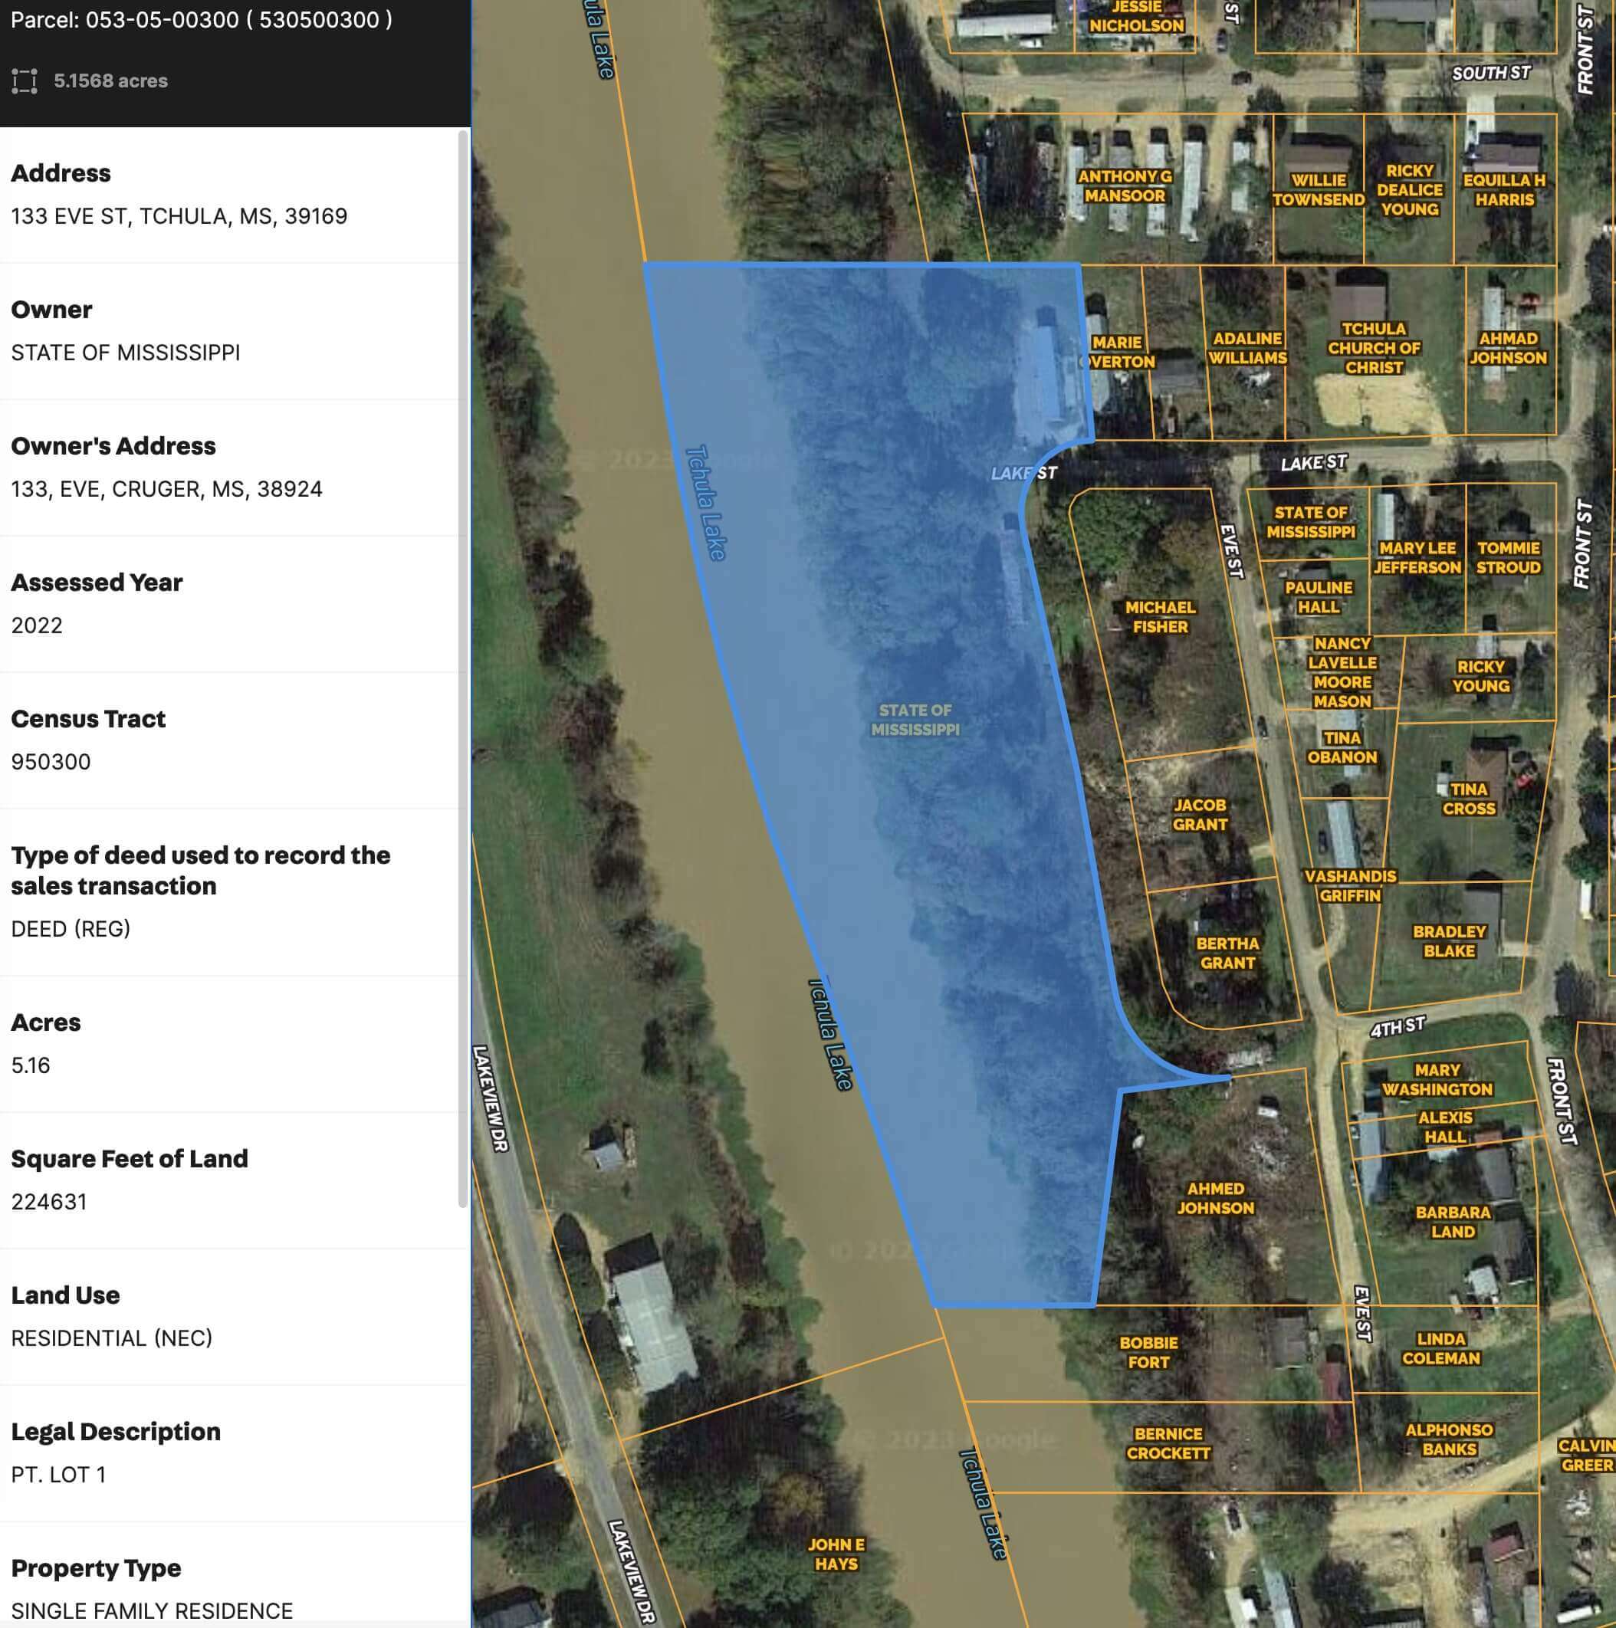Select the WILLIE TOWNSEND parcel
This screenshot has width=1616, height=1628.
tap(1321, 189)
